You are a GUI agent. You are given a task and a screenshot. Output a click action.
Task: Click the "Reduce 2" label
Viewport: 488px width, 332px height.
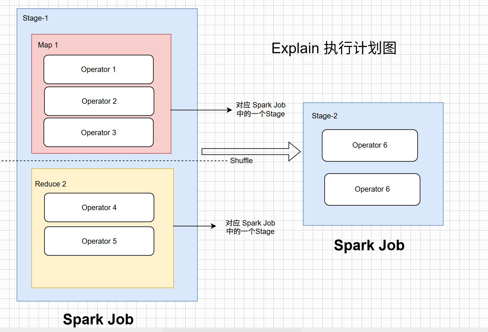[51, 184]
